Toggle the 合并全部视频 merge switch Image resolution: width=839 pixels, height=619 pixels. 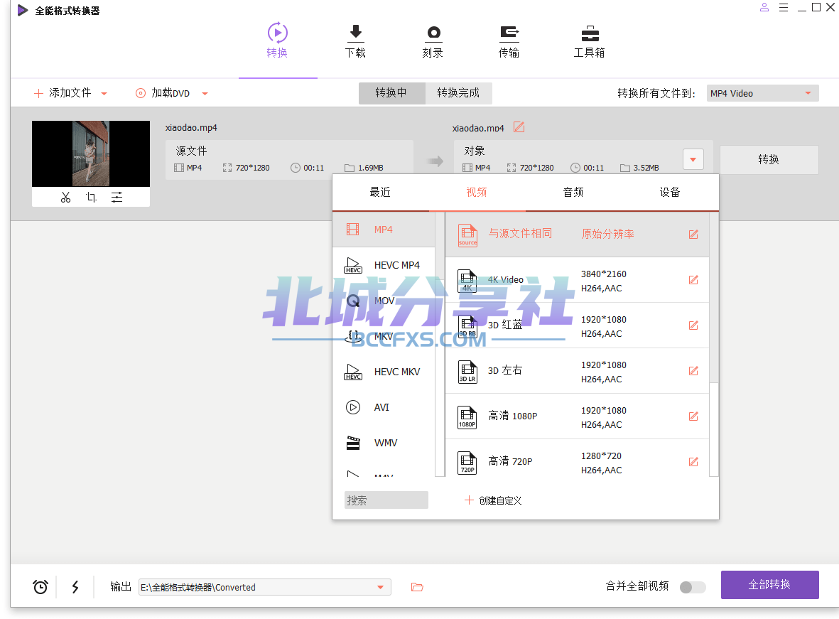[693, 587]
